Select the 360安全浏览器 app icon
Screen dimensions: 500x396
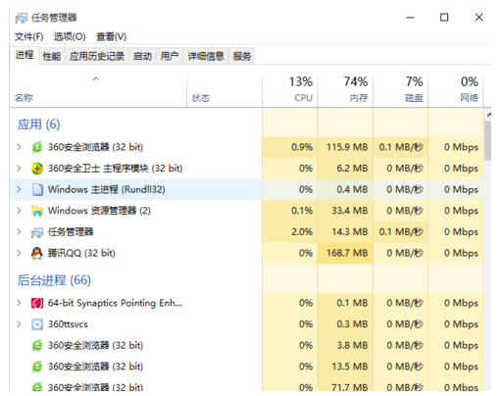click(x=37, y=147)
